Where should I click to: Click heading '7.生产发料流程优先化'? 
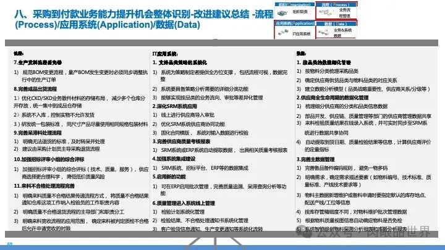pos(38,62)
